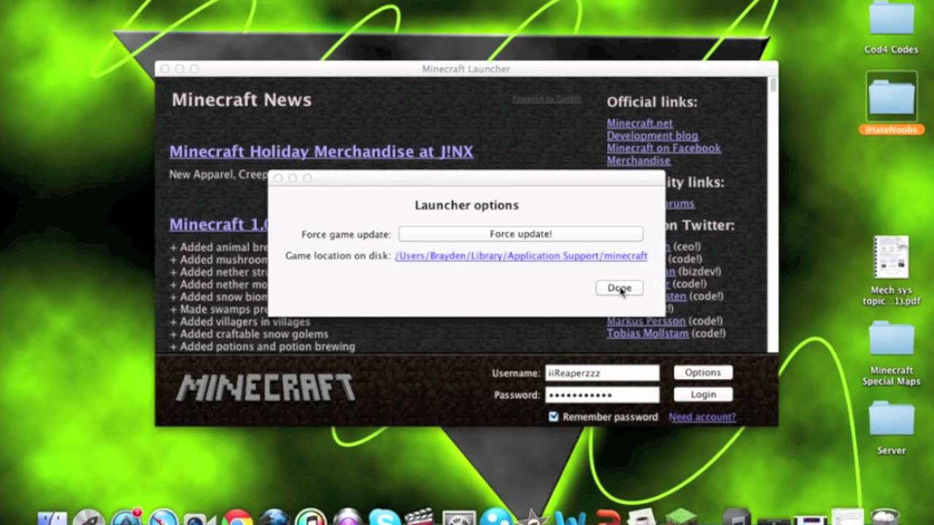
Task: Open Microsoft Word from the dock
Action: click(x=569, y=518)
